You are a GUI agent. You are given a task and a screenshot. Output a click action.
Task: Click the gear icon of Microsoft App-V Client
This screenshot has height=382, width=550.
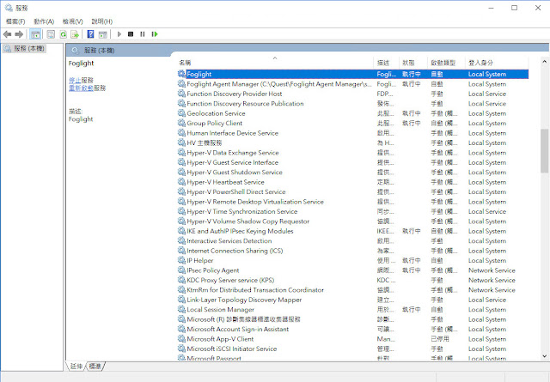[181, 339]
